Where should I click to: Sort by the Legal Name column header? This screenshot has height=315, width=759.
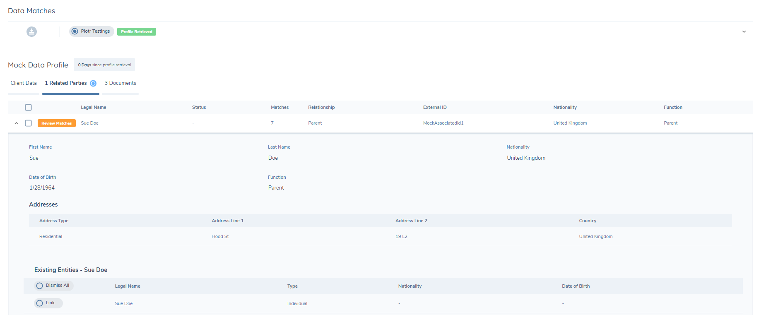[94, 108]
